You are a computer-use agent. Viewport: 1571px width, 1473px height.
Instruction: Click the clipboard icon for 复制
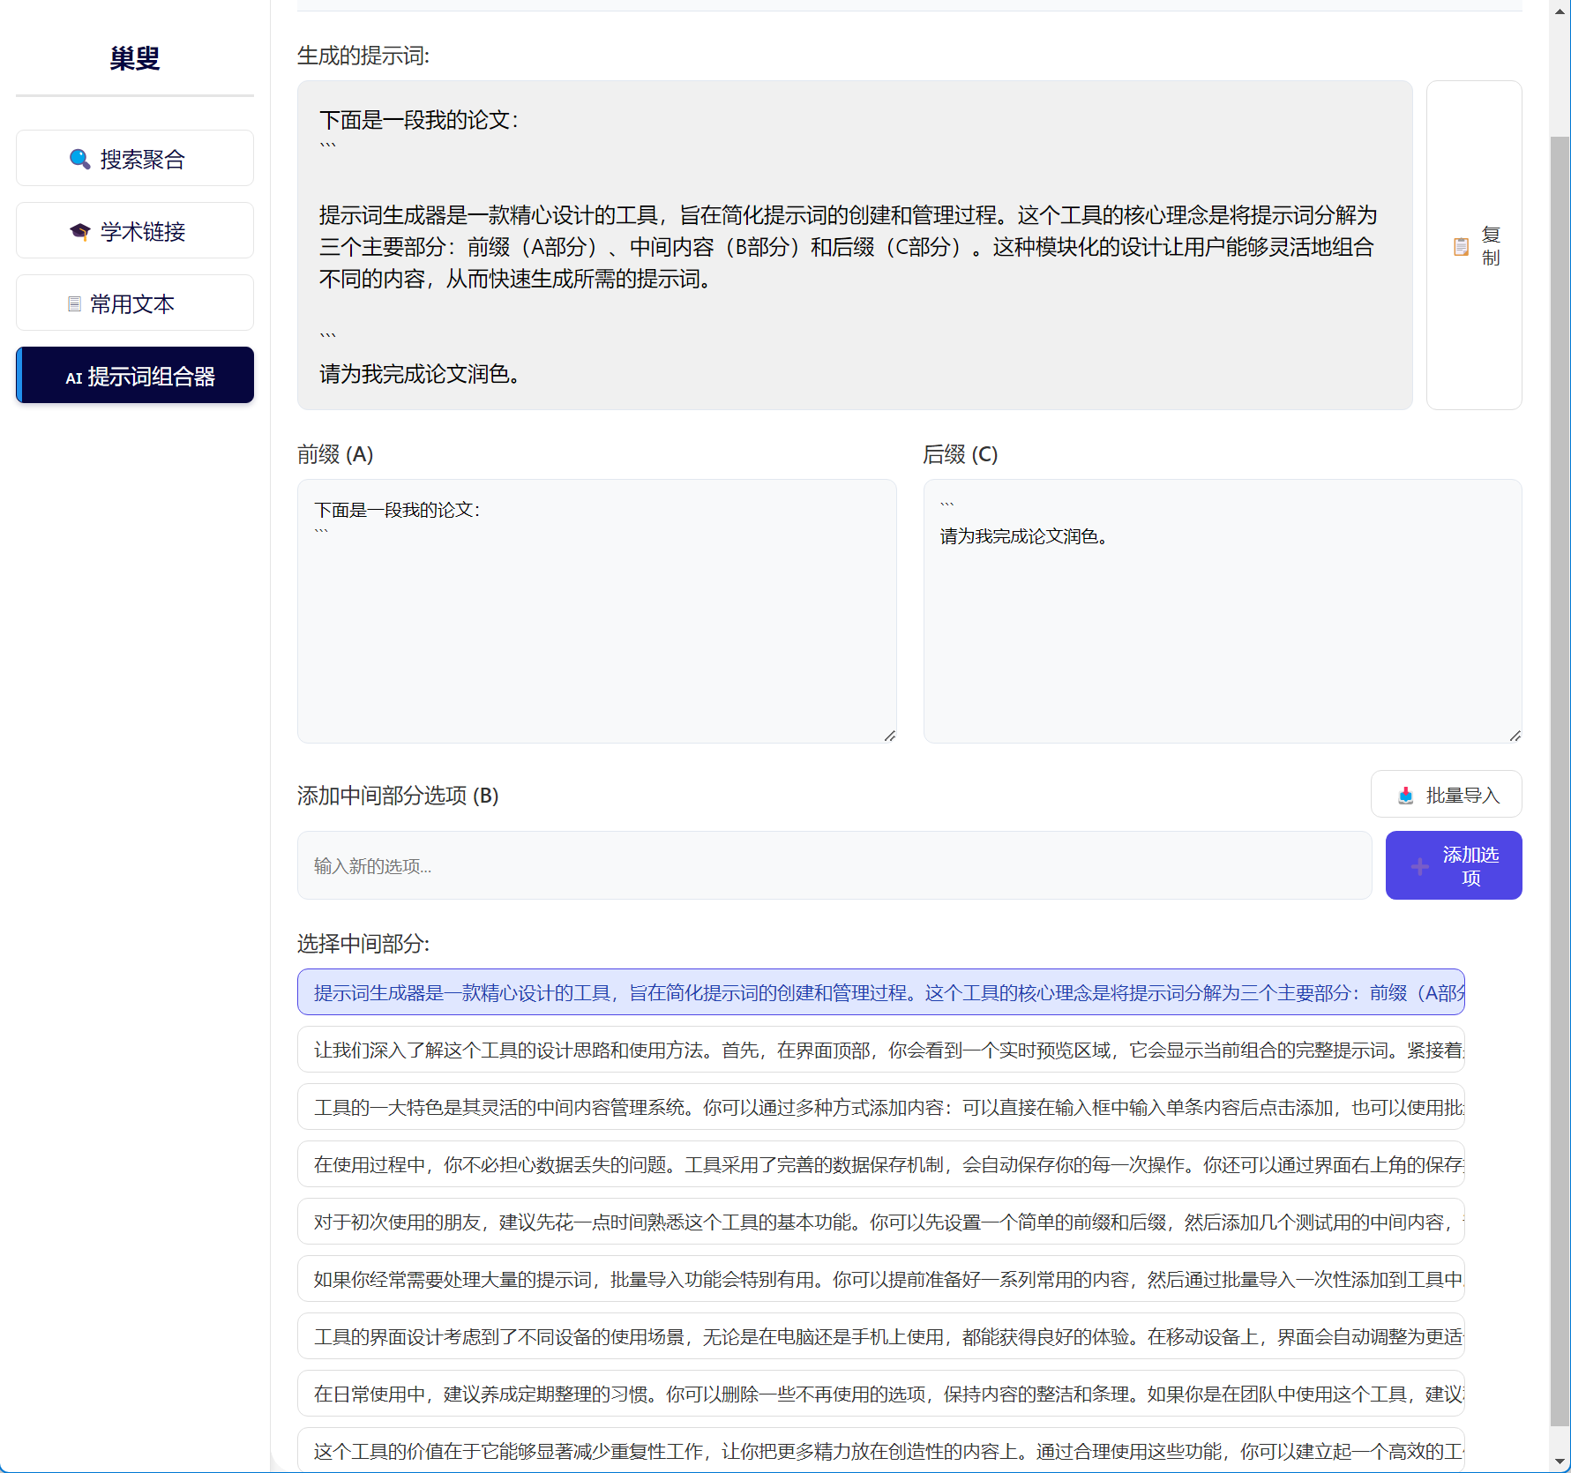[1462, 246]
